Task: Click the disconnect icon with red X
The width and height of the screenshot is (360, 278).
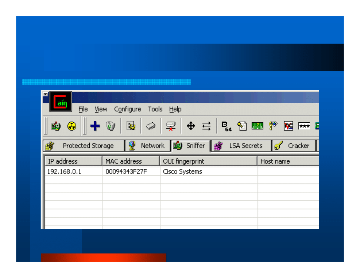Action: 171,126
